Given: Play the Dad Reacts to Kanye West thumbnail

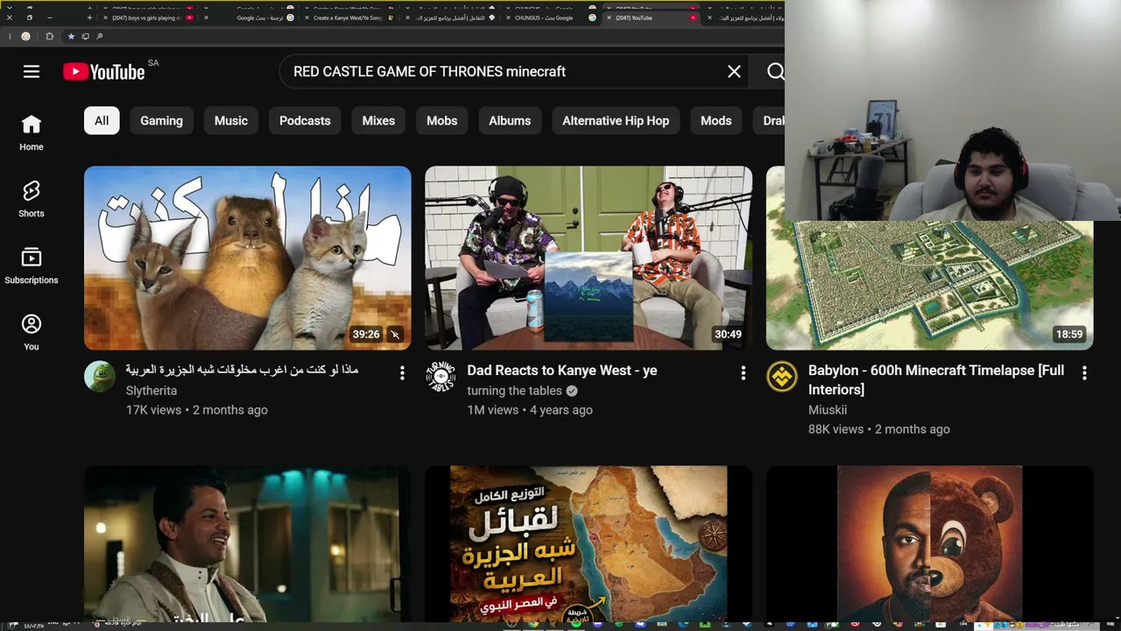Looking at the screenshot, I should [589, 259].
